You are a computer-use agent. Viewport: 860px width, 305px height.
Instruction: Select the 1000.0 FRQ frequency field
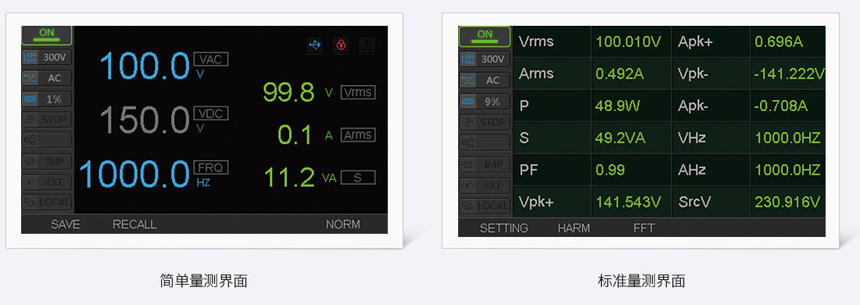click(153, 174)
